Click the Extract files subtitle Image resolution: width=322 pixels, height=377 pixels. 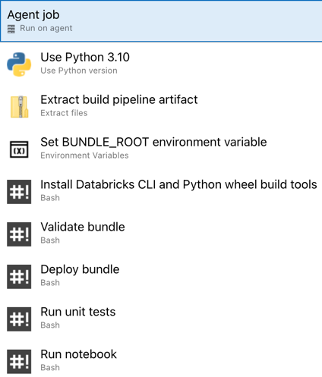click(x=64, y=113)
